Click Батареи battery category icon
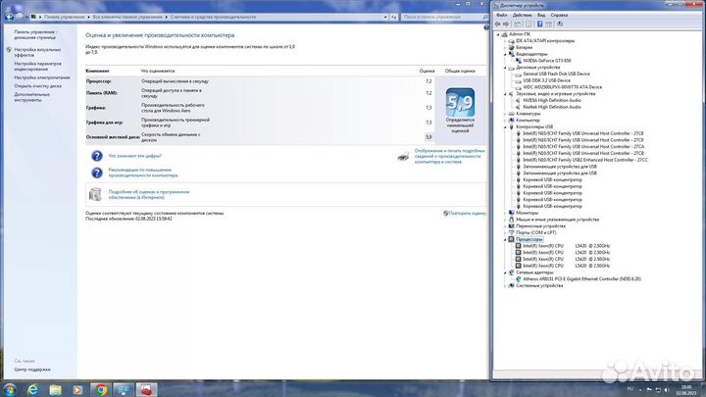This screenshot has height=397, width=706. tap(512, 47)
